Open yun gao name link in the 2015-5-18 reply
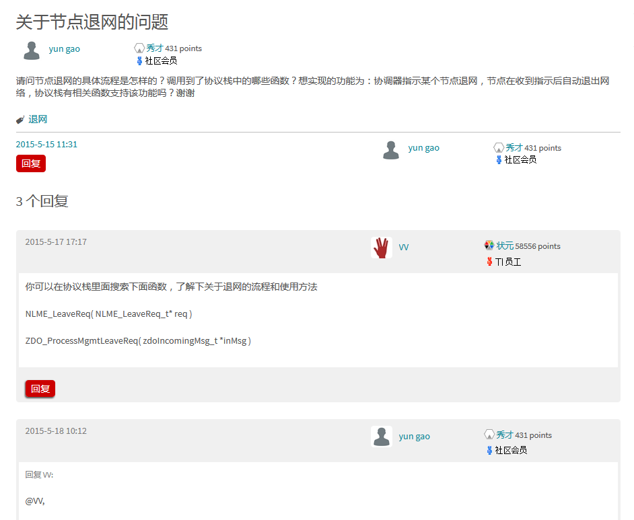The height and width of the screenshot is (520, 634). click(x=415, y=437)
